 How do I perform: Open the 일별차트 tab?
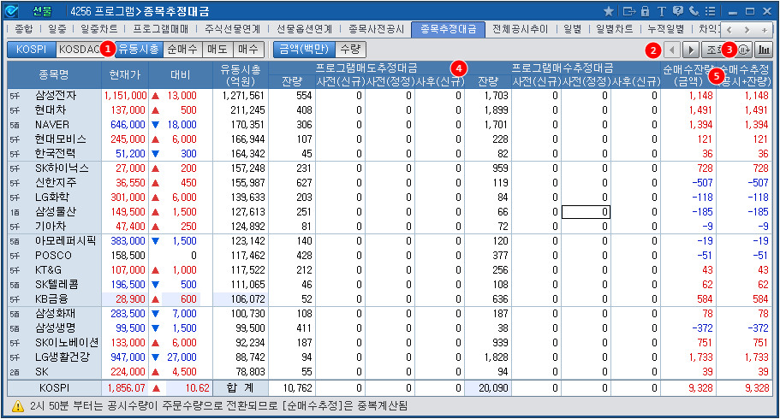tap(615, 29)
